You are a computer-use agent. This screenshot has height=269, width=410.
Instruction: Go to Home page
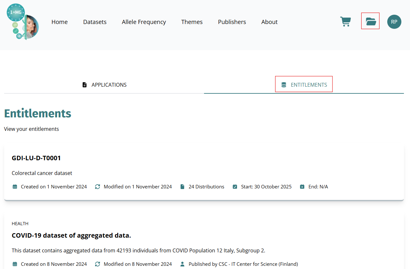60,22
